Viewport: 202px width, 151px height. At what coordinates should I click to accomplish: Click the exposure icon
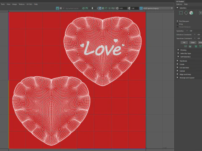click(x=117, y=8)
